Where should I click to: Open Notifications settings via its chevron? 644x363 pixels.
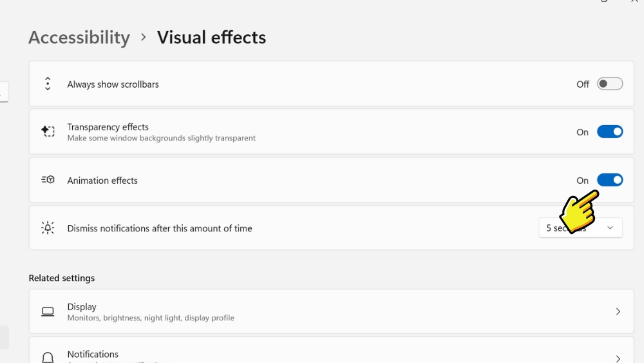coord(618,358)
